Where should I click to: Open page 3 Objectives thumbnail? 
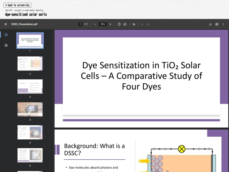point(30,87)
